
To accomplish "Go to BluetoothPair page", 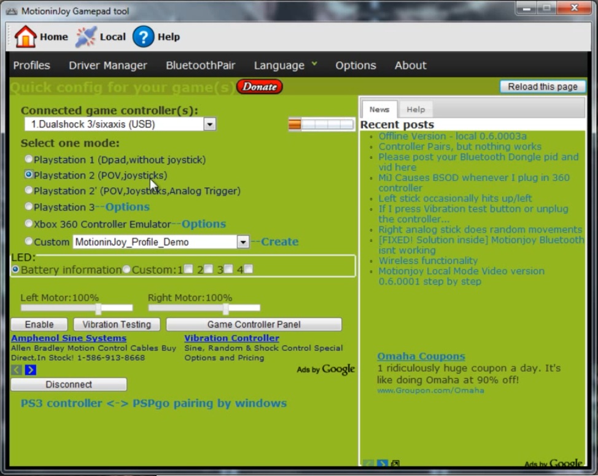I will coord(201,65).
